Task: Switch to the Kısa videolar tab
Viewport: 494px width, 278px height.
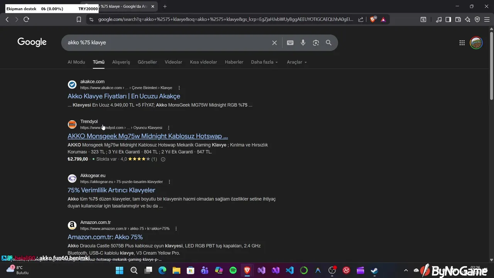Action: coord(203,62)
